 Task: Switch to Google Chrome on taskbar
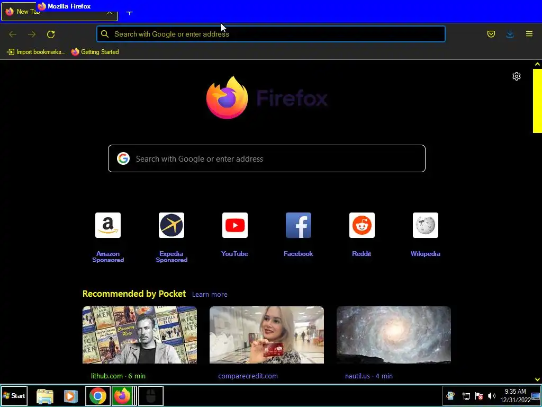98,396
